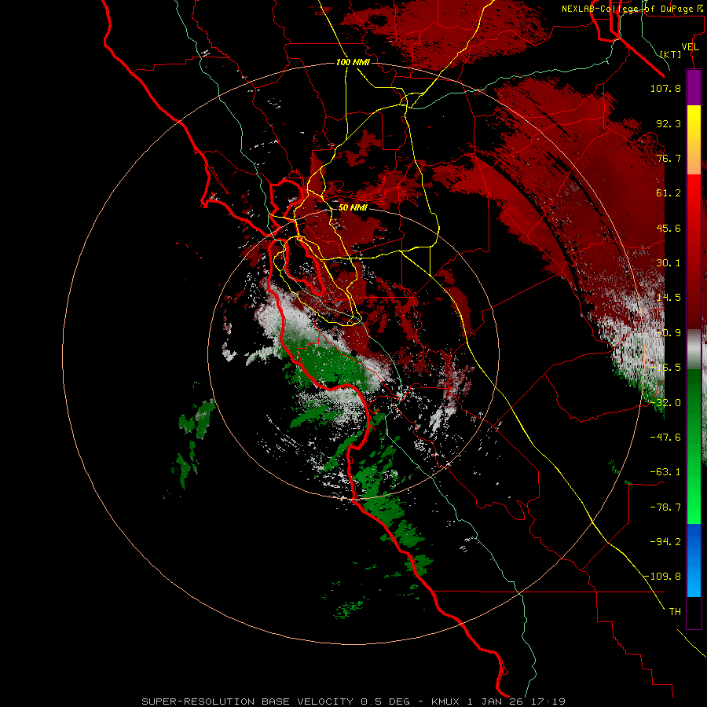Image resolution: width=707 pixels, height=707 pixels.
Task: Click the [KT] units label
Action: pos(671,54)
